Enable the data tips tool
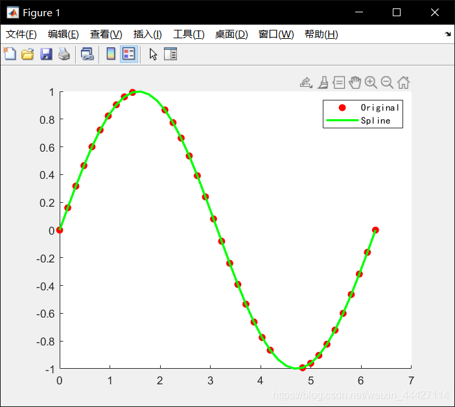The image size is (455, 407). (338, 83)
